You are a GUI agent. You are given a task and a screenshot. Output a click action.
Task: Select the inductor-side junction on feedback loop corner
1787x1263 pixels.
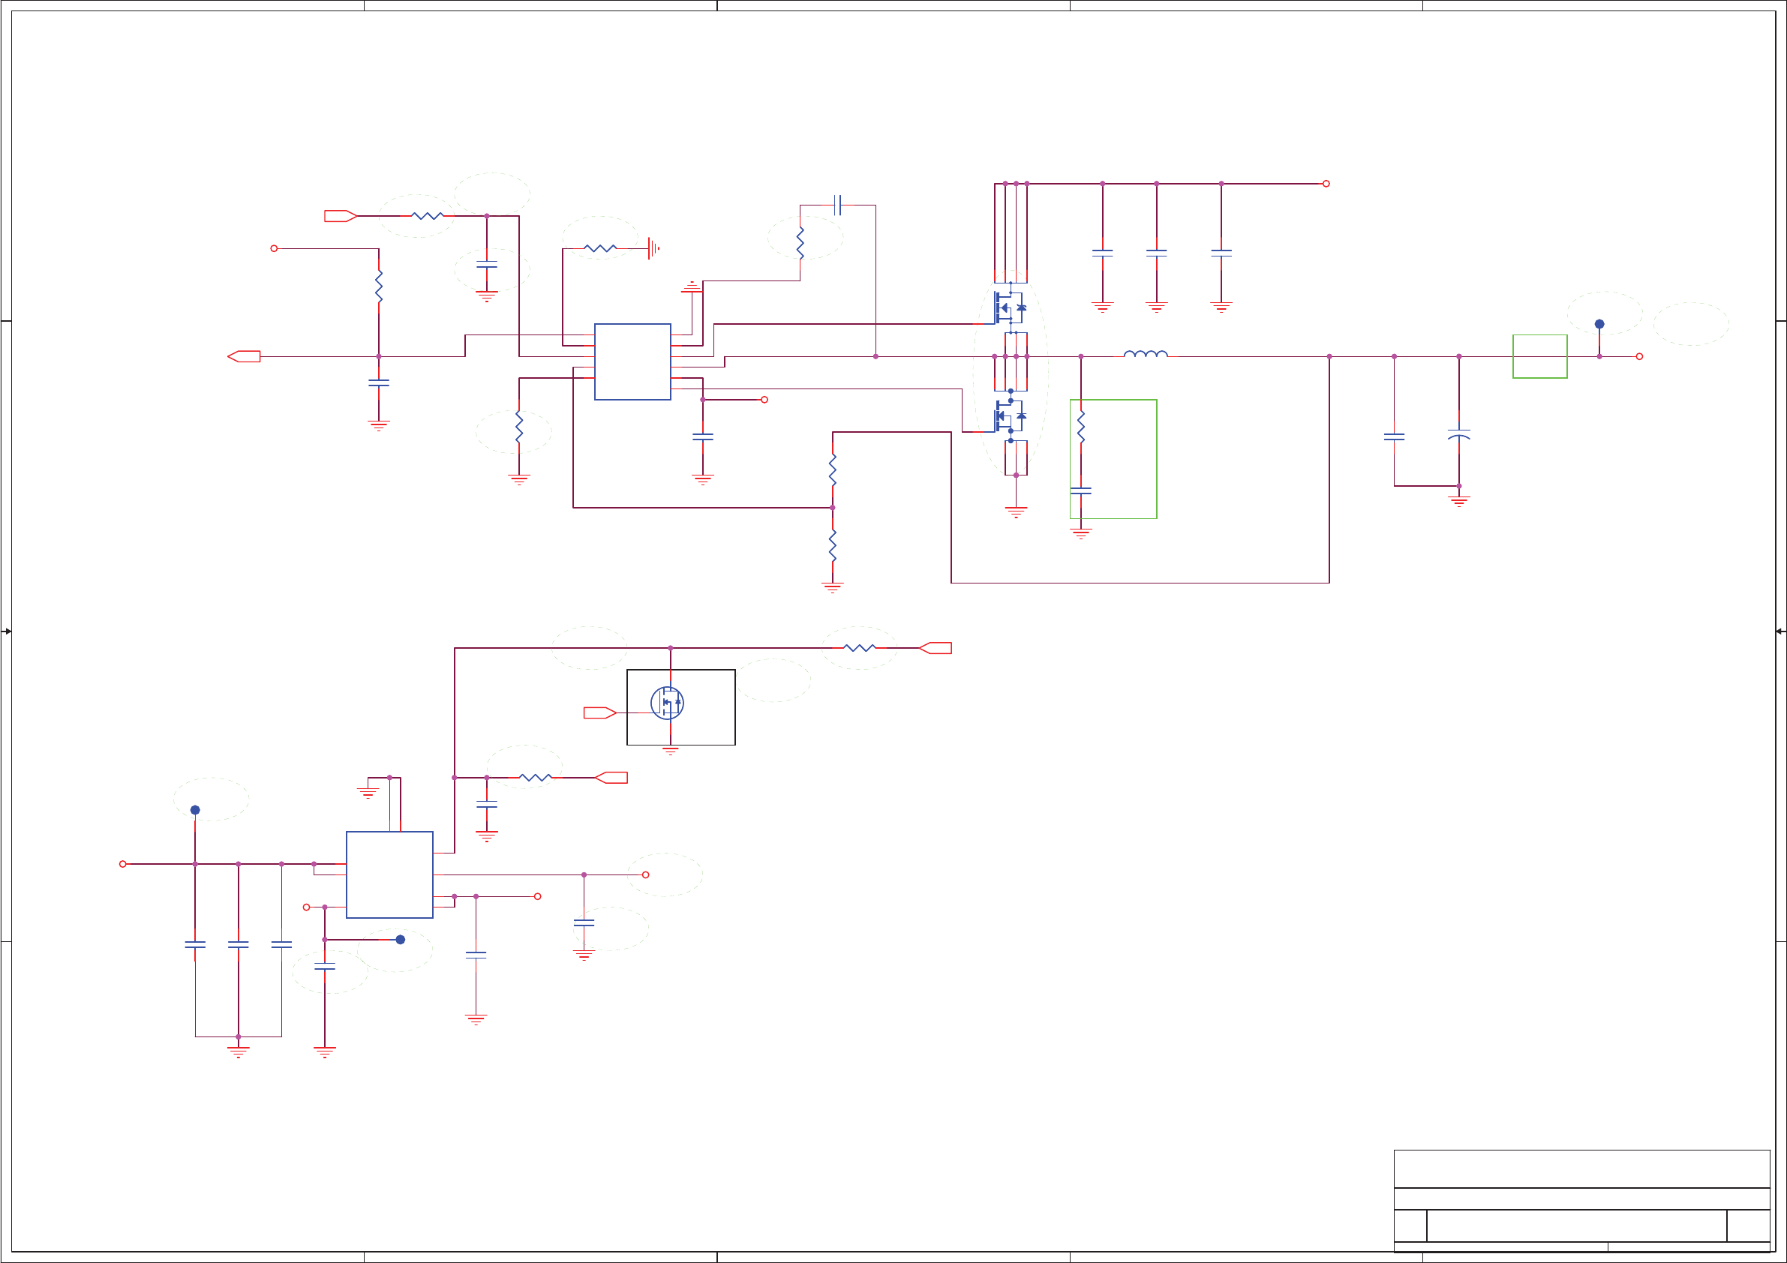tap(1329, 356)
